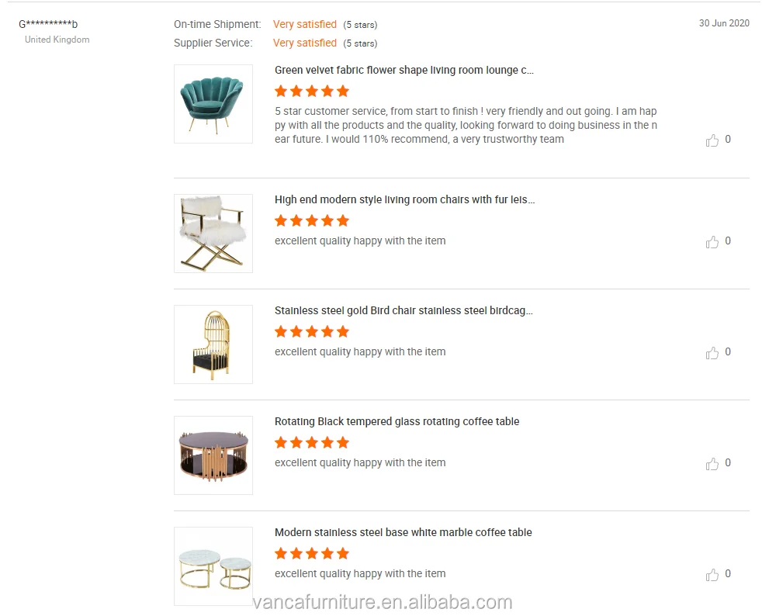Like the rotating coffee table review

coord(712,464)
